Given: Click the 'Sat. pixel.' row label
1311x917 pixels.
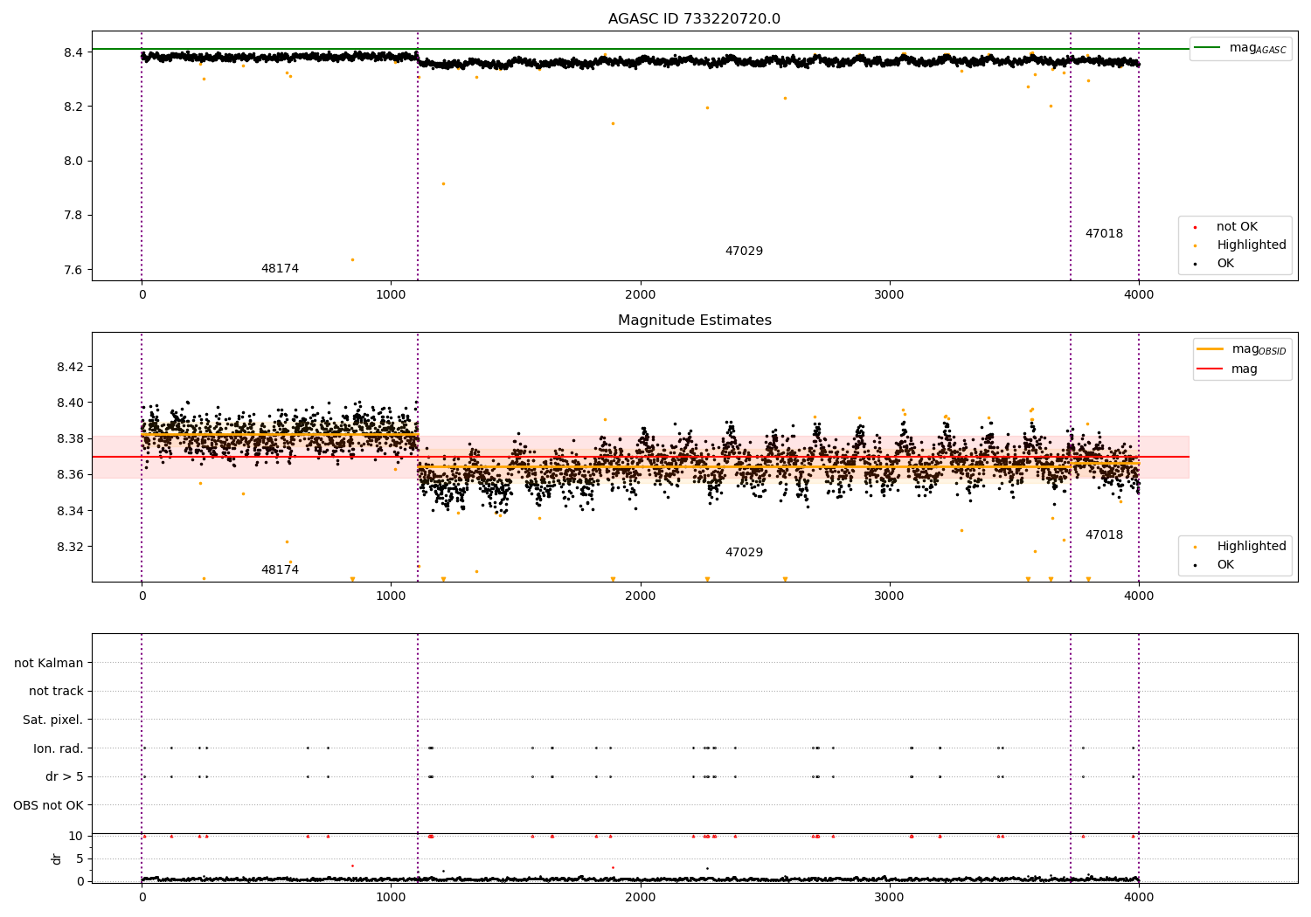Looking at the screenshot, I should click(x=53, y=720).
